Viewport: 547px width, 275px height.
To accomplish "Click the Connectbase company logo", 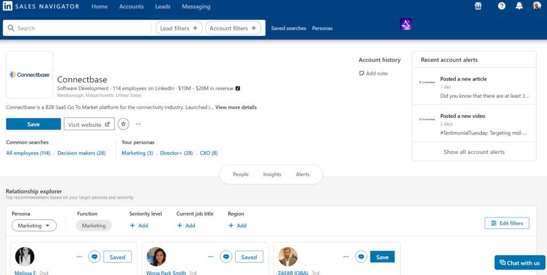I will tap(30, 75).
